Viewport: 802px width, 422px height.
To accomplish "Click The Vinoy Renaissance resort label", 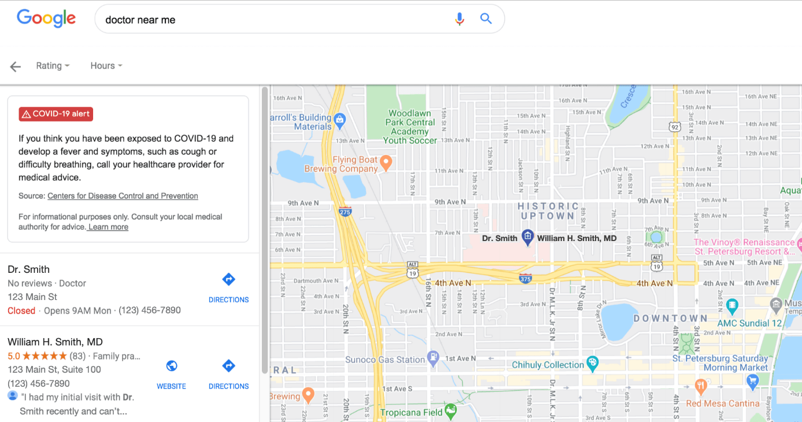I will click(x=744, y=247).
